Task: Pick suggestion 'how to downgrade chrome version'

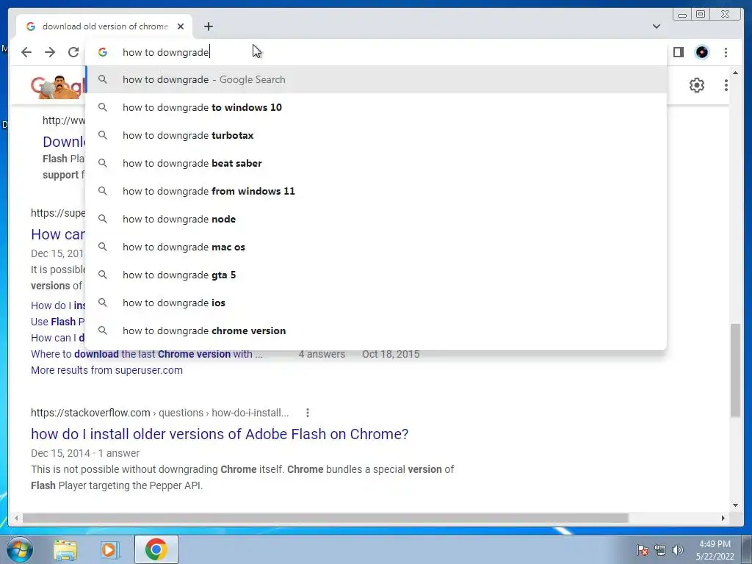Action: pos(376,330)
